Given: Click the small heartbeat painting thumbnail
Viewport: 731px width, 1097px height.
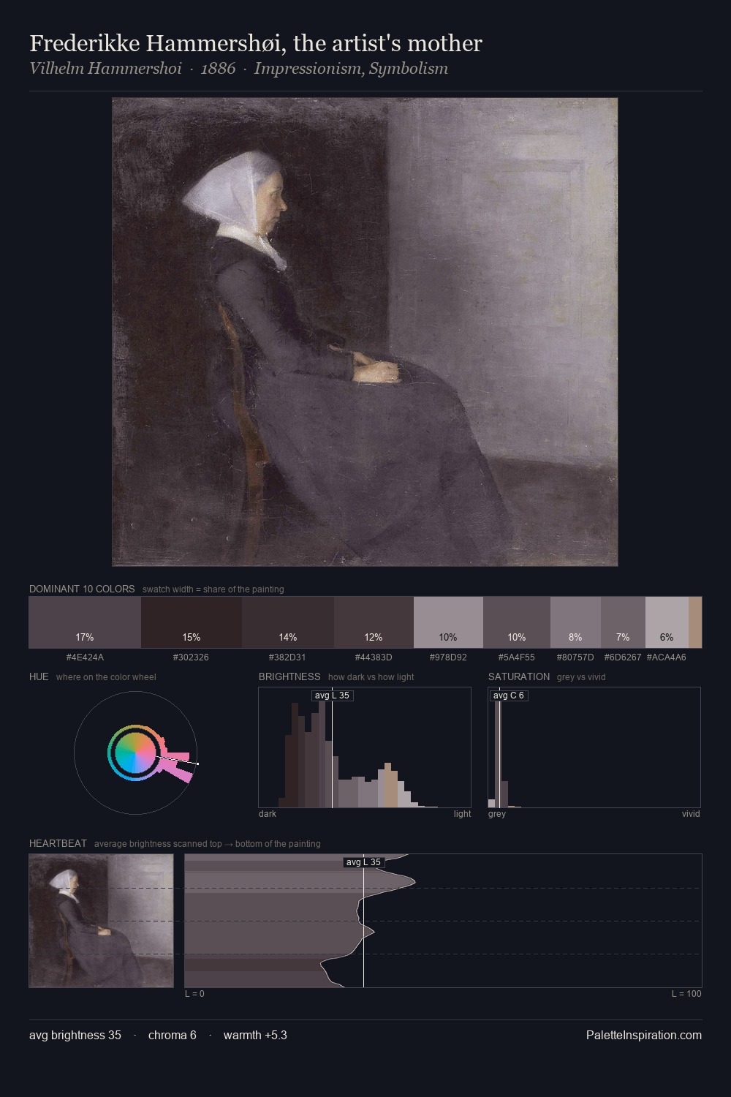Looking at the screenshot, I should tap(101, 921).
